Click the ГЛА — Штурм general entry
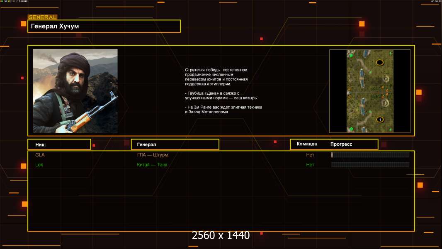This screenshot has height=249, width=442. (x=153, y=155)
